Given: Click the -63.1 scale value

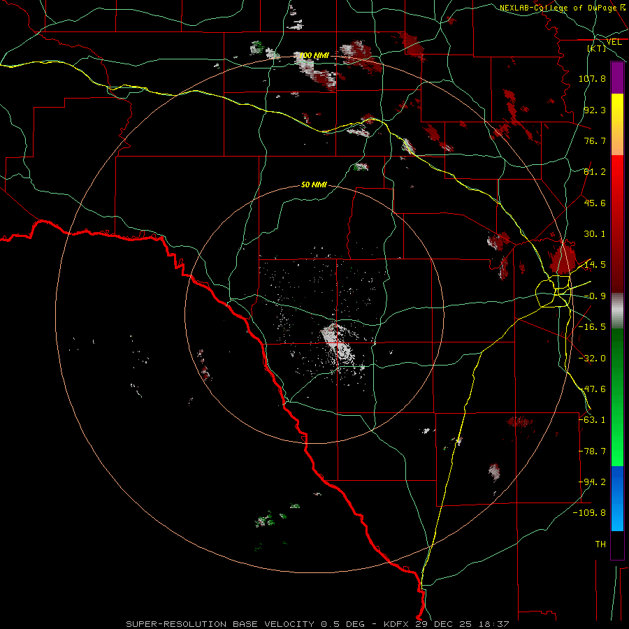Looking at the screenshot, I should click(592, 420).
